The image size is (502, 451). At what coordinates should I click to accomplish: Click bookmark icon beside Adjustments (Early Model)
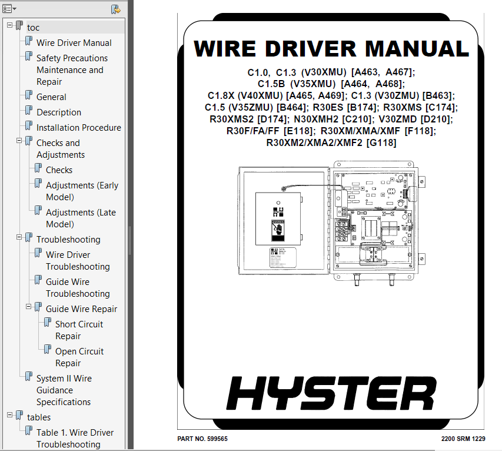click(38, 184)
